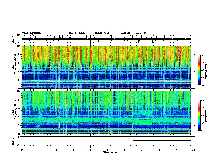Click the "ch.3(V)" axis label
Image resolution: width=218 pixels, height=168 pixels.
coord(13,141)
